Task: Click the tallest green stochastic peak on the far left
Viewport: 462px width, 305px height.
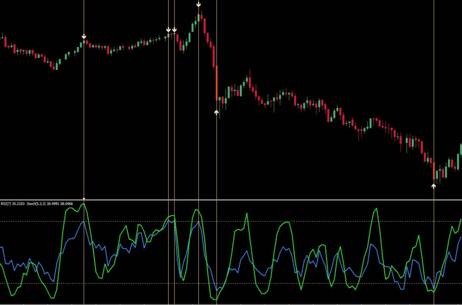Action: point(84,204)
